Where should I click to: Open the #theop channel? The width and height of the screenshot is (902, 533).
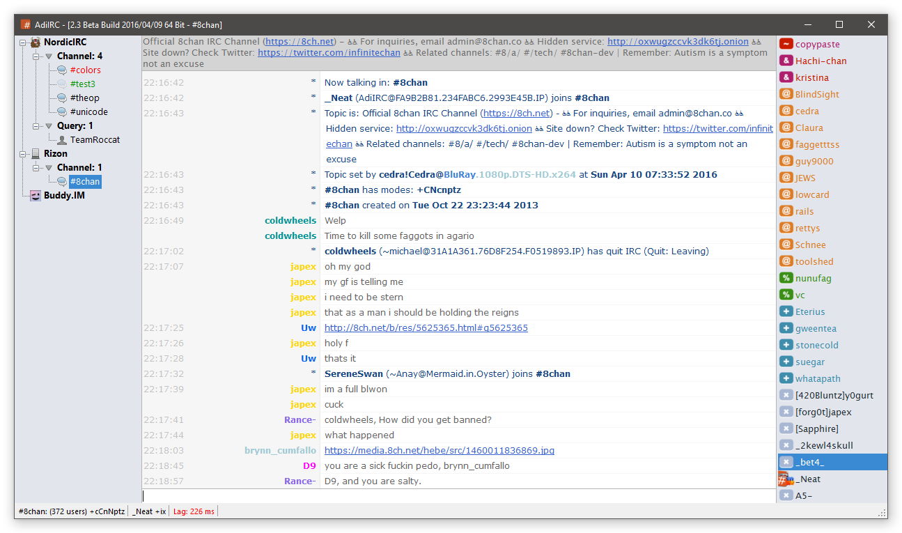[84, 98]
